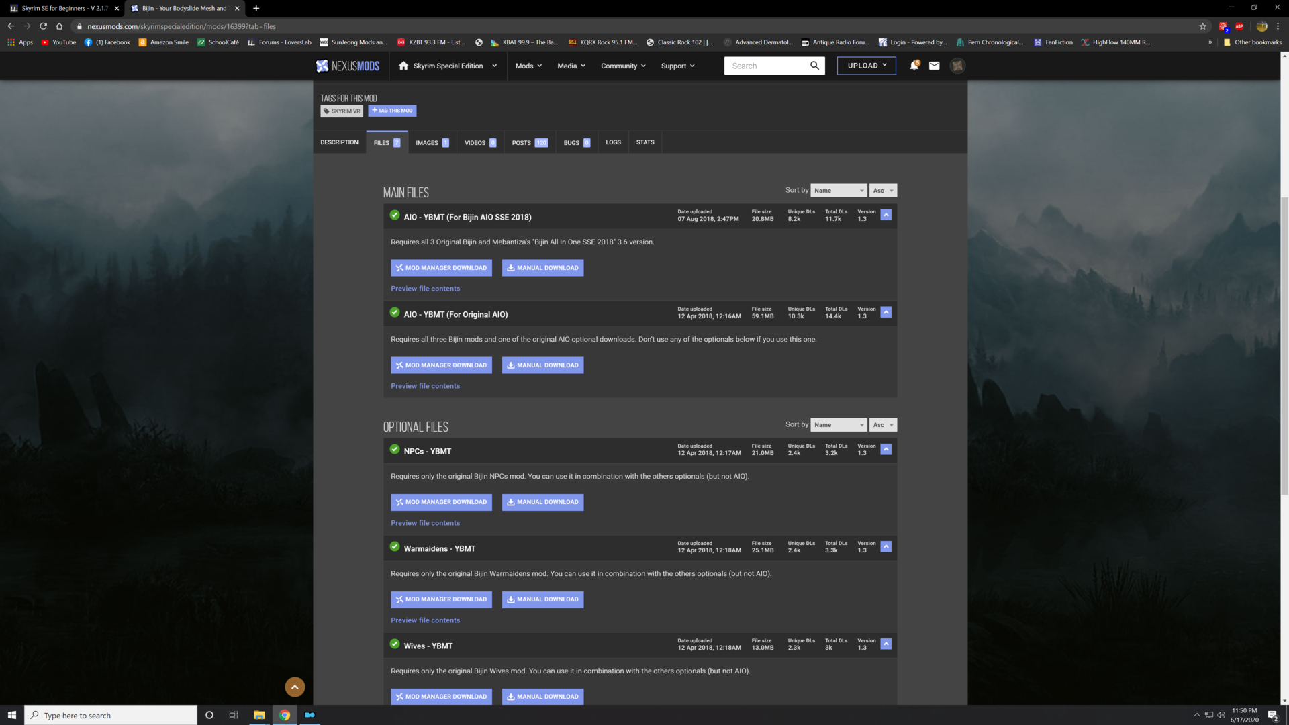
Task: Click the browser address bar URL
Action: pos(181,26)
